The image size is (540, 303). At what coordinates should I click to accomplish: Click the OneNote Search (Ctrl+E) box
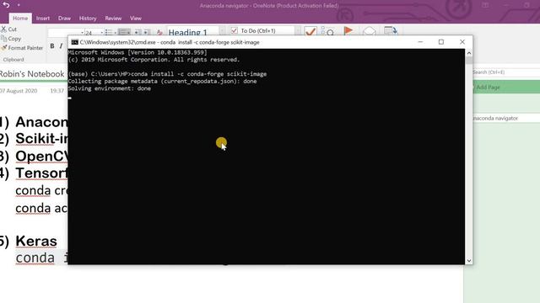506,72
